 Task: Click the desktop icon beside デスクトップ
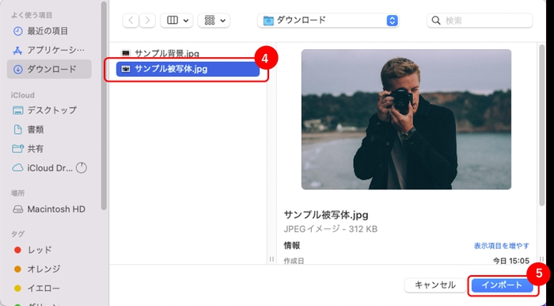pos(17,110)
